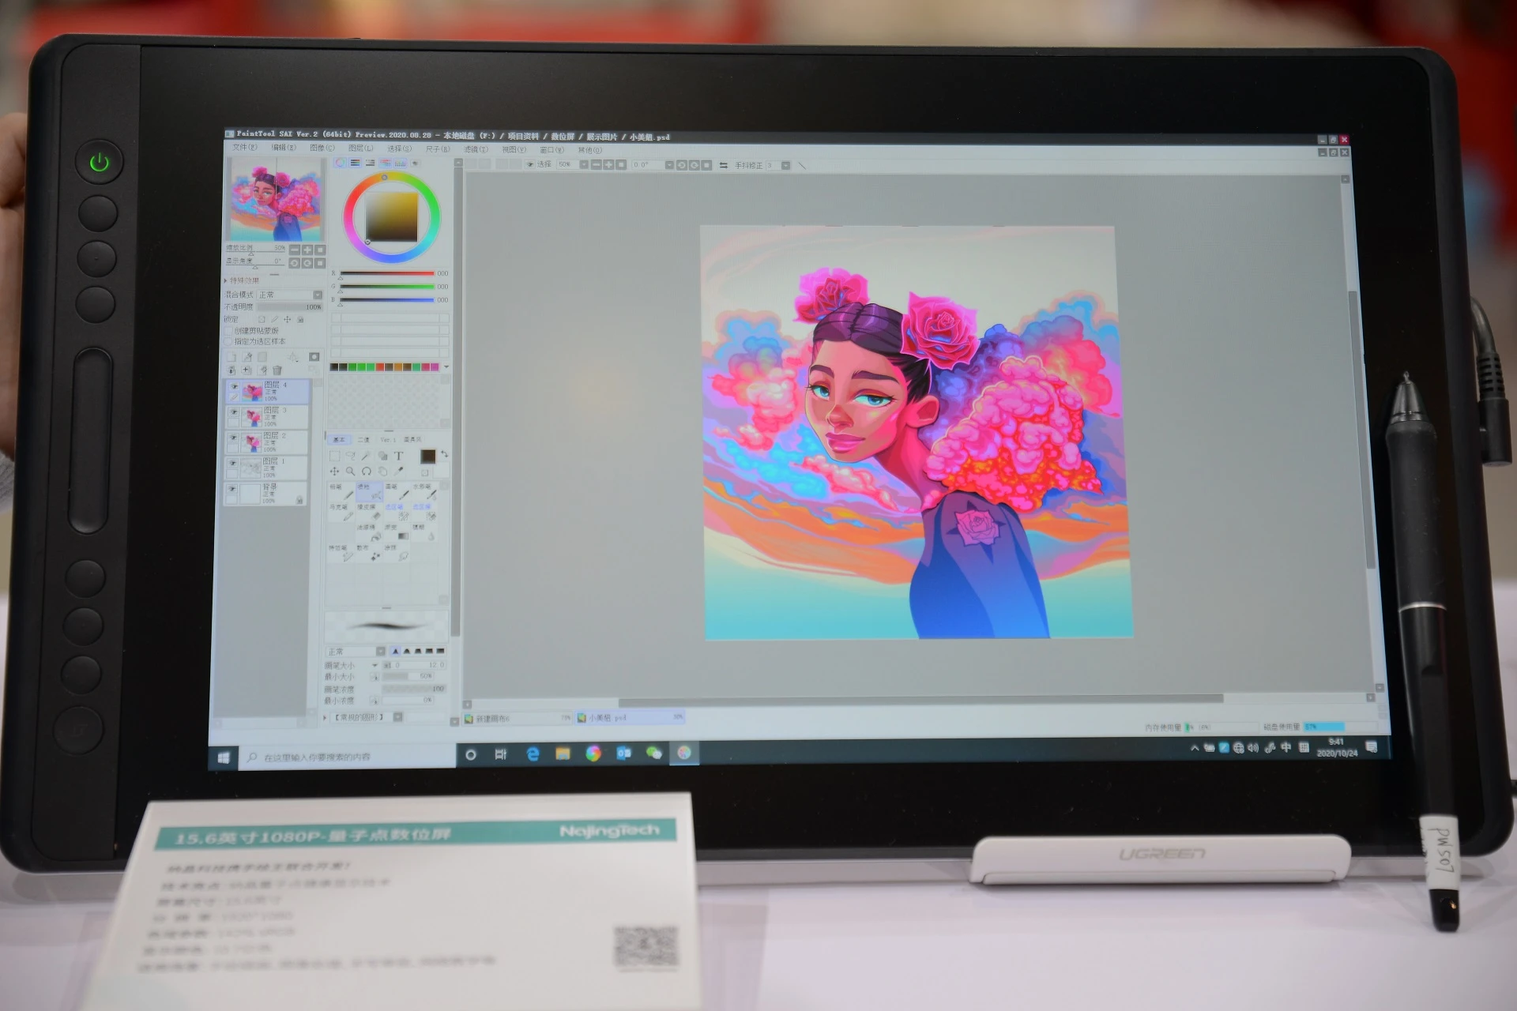1517x1011 pixels.
Task: Select the Eyedropper color picker tool
Action: click(x=399, y=471)
